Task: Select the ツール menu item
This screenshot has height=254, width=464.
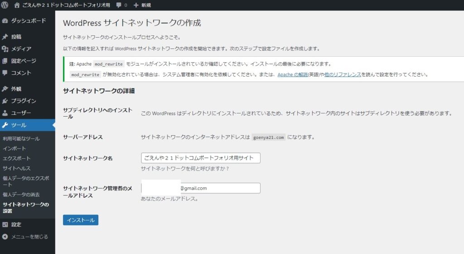Action: (x=28, y=125)
